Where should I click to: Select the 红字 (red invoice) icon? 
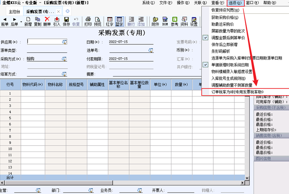click(110, 21)
